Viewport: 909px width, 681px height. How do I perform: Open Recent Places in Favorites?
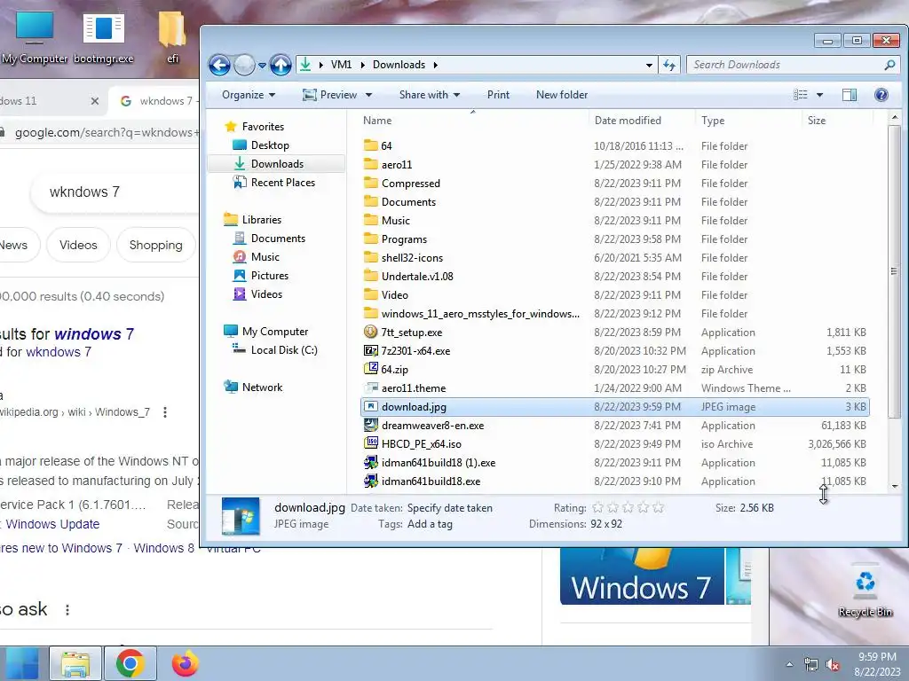click(x=282, y=183)
